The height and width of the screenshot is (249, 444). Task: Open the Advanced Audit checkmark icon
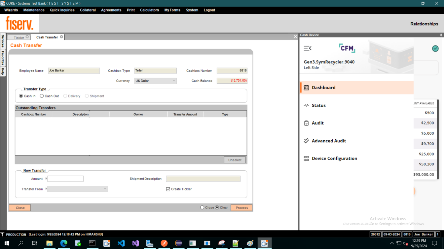(306, 141)
